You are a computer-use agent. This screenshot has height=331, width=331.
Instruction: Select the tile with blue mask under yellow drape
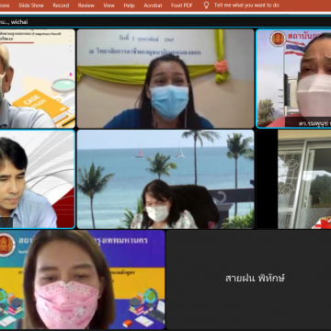point(165,78)
